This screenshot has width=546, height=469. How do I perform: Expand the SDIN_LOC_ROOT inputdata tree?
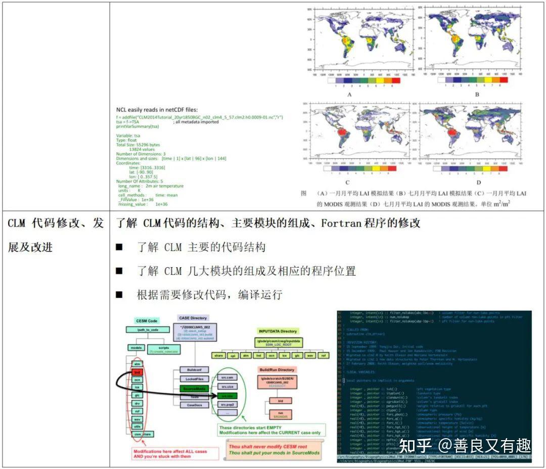tap(279, 344)
